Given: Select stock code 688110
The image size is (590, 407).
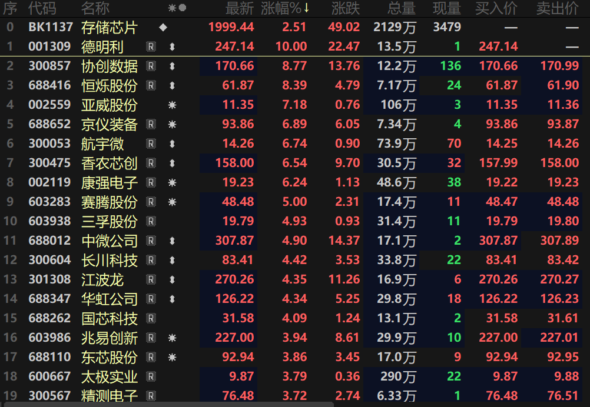Looking at the screenshot, I should click(49, 357).
